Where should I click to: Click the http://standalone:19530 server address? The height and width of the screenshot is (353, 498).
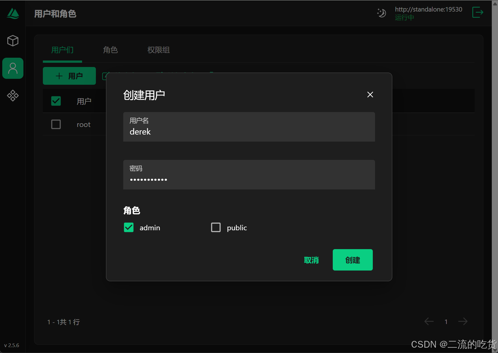429,9
